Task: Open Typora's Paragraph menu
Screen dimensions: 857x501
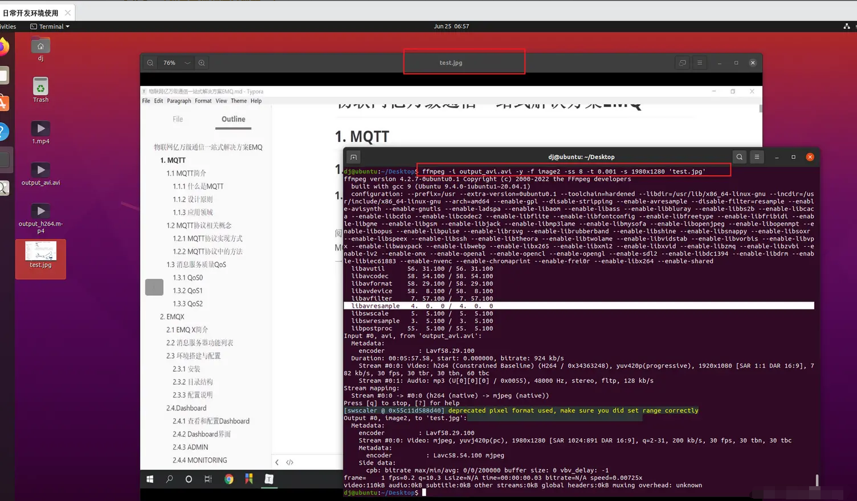Action: tap(179, 101)
